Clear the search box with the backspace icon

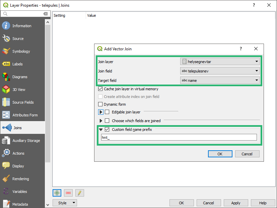point(46,14)
